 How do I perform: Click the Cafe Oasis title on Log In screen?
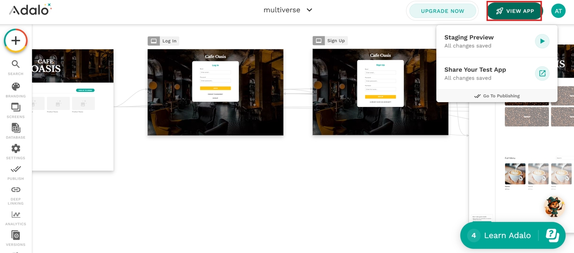(x=215, y=56)
